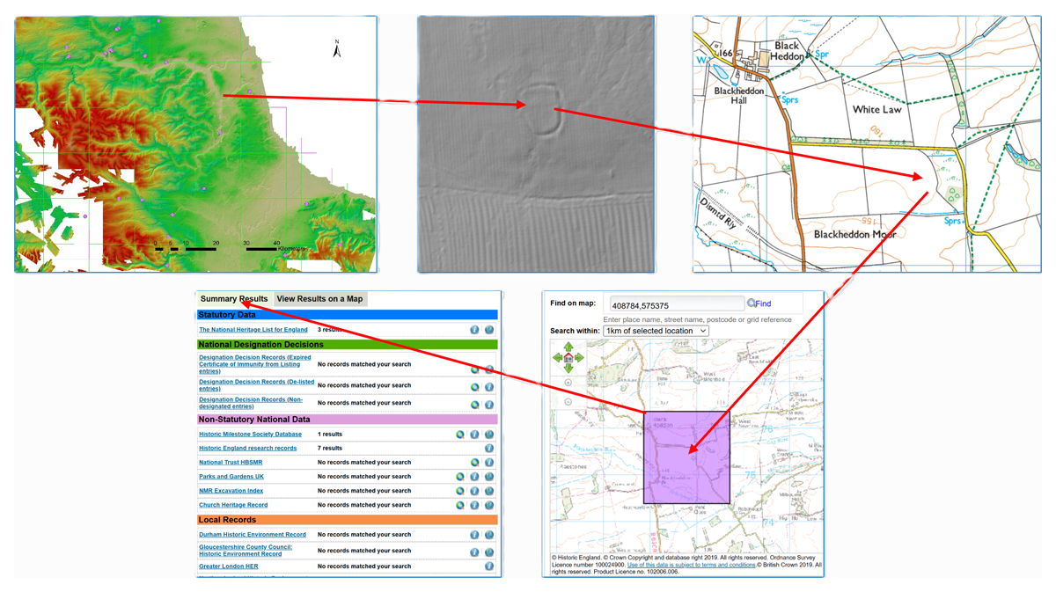
Task: Open Historic Milestone Society Database link
Action: [250, 435]
